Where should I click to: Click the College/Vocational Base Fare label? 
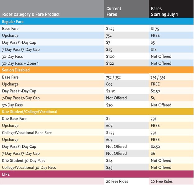(27, 133)
